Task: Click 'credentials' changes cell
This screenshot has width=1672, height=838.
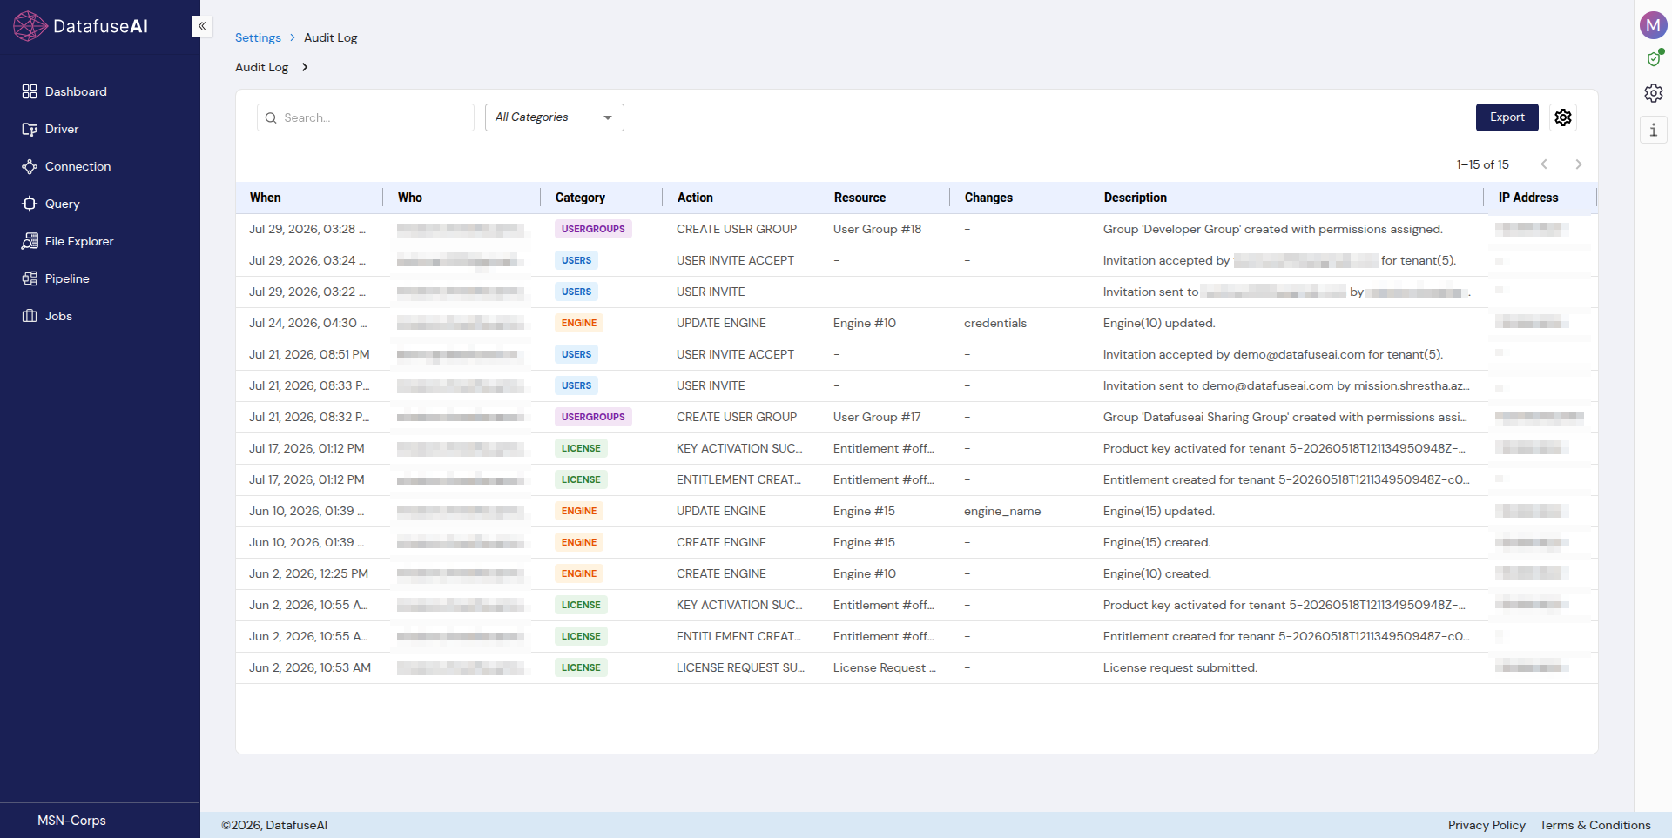Action: 995,323
